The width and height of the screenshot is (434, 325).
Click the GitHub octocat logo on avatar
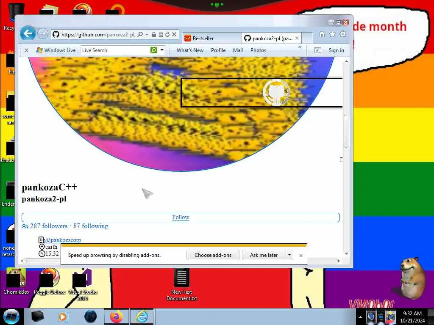pos(276,93)
